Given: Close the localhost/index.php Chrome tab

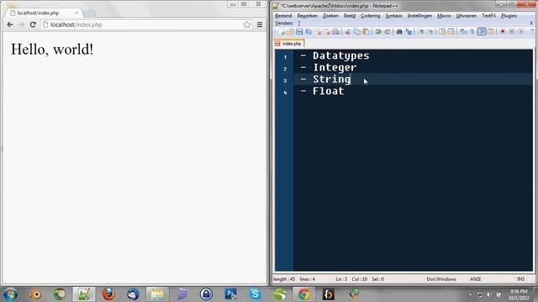Looking at the screenshot, I should tap(76, 13).
